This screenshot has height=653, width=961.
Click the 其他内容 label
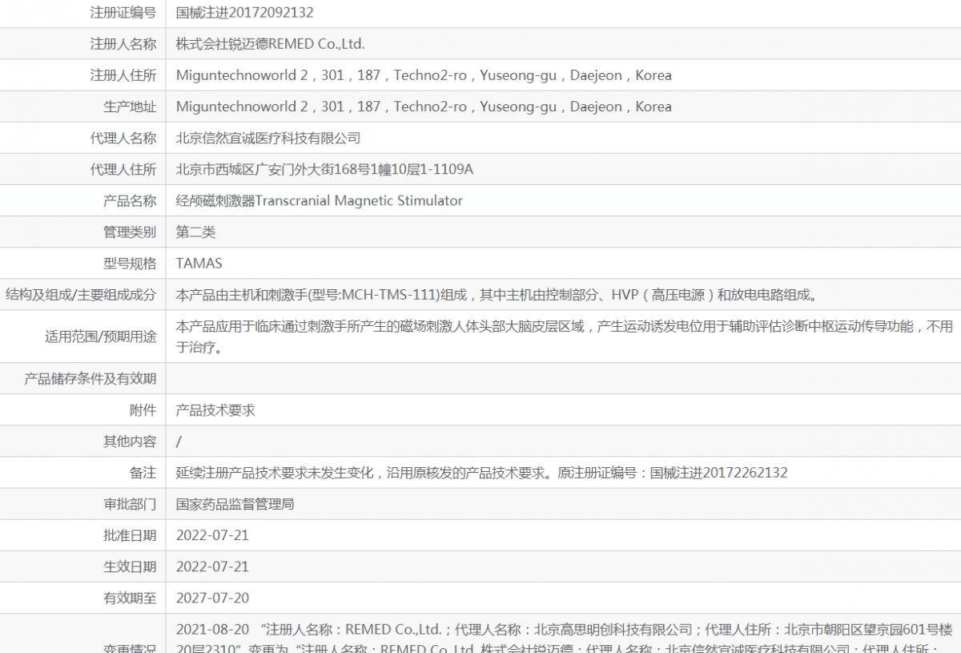pyautogui.click(x=130, y=441)
